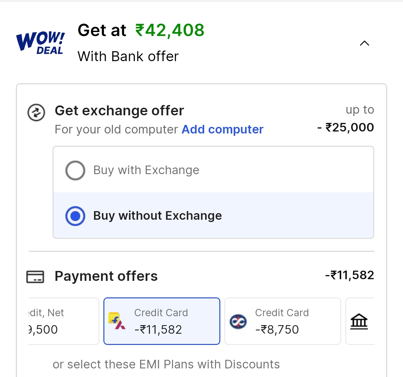Click the Kotak Credit Card -₹8,750 offer
Image resolution: width=403 pixels, height=377 pixels.
coord(282,321)
